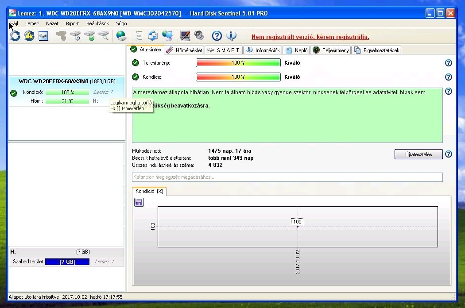This screenshot has width=465, height=308.
Task: Open the report document toolbar icon
Action: click(139, 36)
